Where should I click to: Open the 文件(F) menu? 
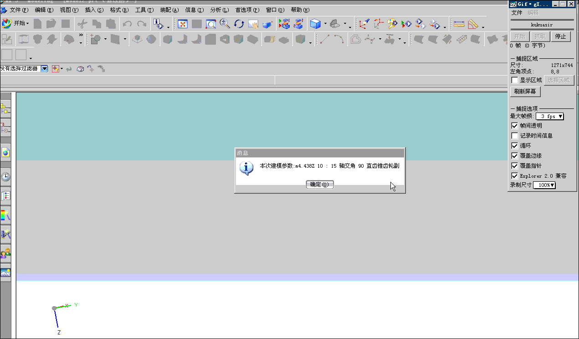(19, 10)
